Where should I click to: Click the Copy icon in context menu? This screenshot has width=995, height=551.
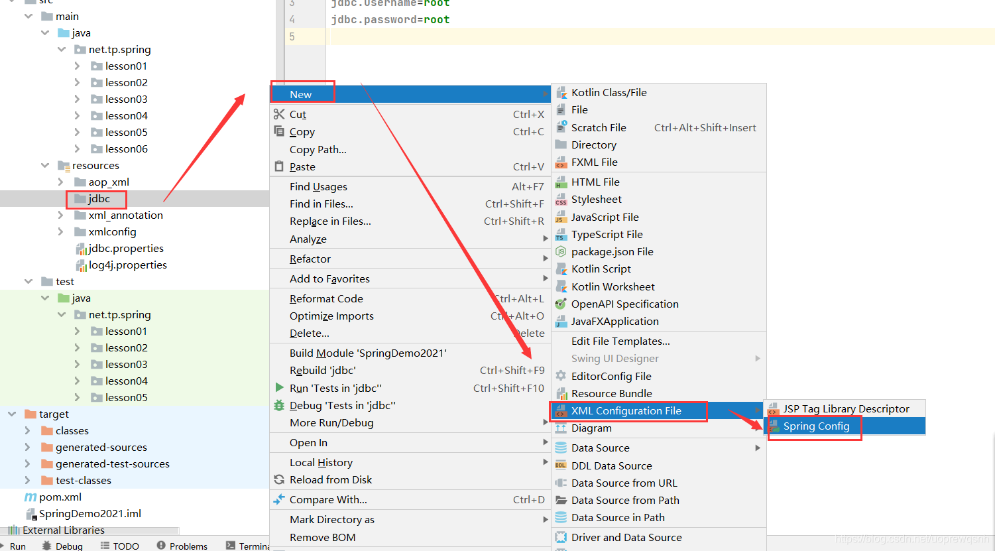279,132
